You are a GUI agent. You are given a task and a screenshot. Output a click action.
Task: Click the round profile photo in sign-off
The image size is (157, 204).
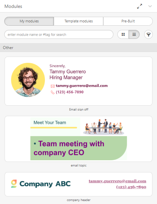[28, 80]
